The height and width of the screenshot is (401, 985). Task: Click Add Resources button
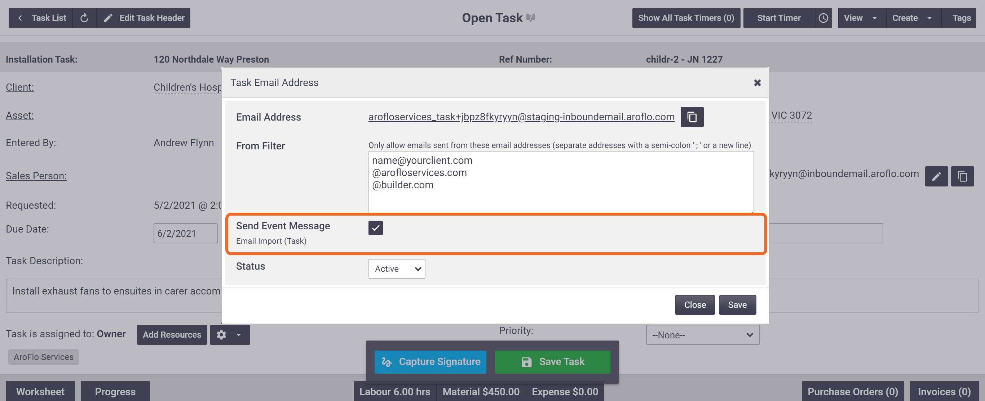tap(172, 334)
